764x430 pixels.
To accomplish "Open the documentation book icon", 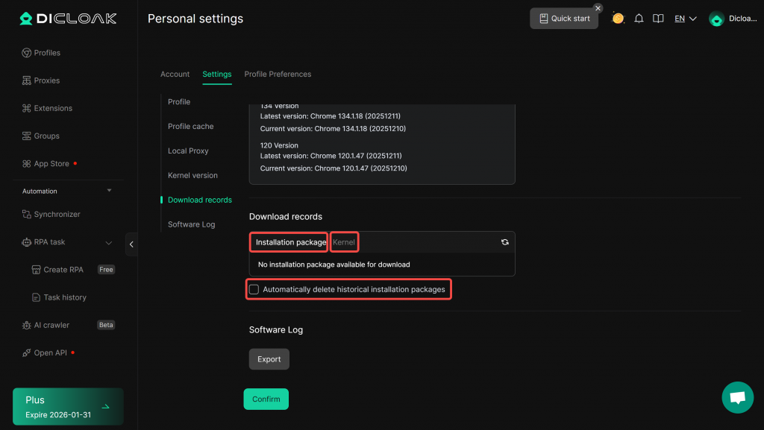I will click(658, 19).
